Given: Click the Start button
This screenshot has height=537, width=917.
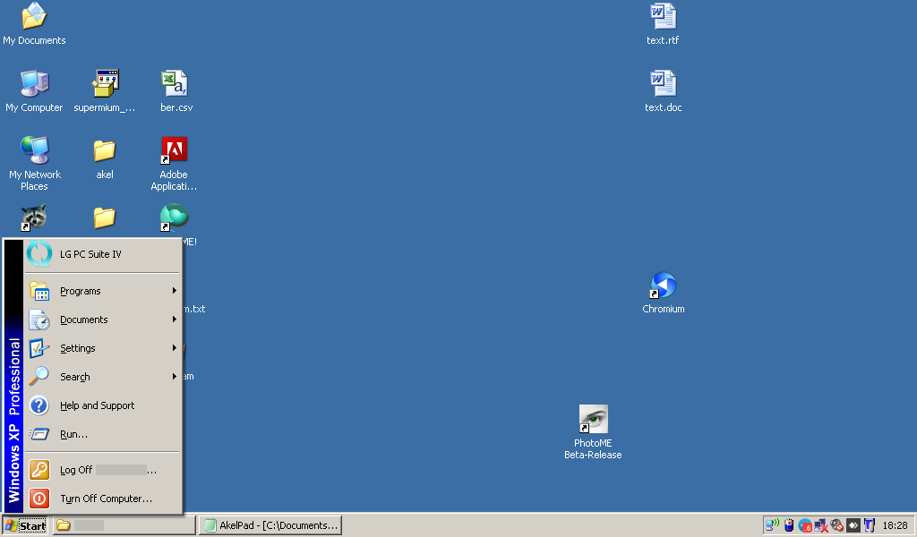Looking at the screenshot, I should [25, 525].
